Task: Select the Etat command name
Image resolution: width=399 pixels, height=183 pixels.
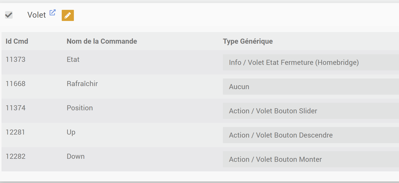Action: [x=73, y=59]
